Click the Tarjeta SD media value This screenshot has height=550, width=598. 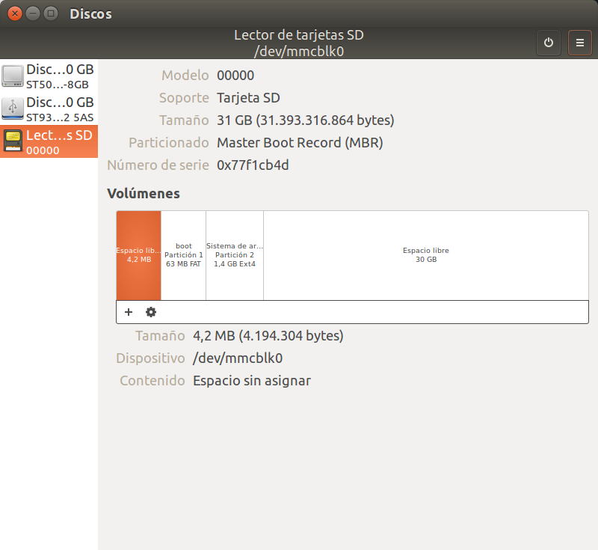(248, 98)
